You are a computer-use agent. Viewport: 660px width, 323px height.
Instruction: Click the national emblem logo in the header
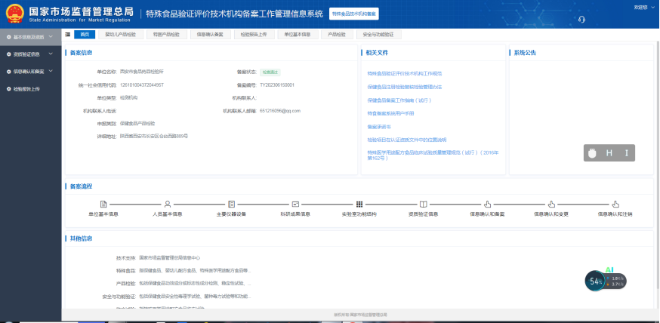15,14
